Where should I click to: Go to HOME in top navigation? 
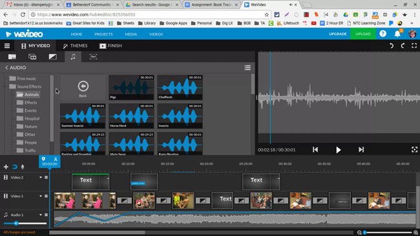click(76, 34)
